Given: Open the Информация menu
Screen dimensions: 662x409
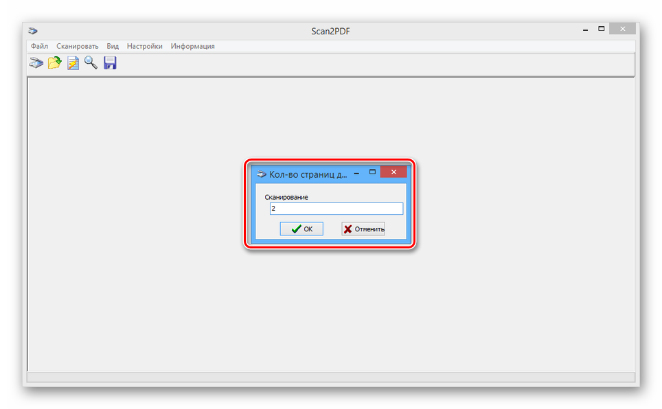Looking at the screenshot, I should [193, 46].
